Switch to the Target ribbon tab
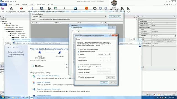The height and width of the screenshot is (99, 177). (17, 4)
